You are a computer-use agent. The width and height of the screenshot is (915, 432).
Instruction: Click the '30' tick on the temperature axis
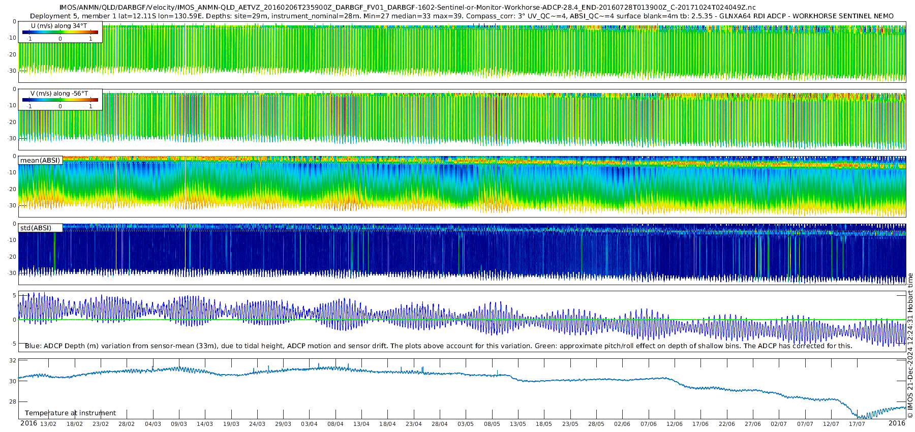13,381
